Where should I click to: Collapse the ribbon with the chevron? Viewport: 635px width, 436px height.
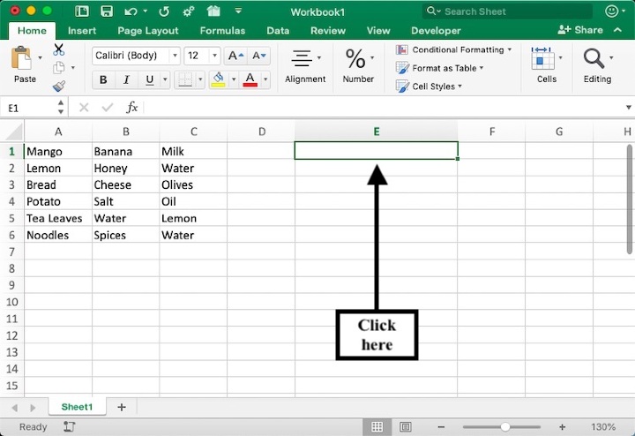(617, 30)
